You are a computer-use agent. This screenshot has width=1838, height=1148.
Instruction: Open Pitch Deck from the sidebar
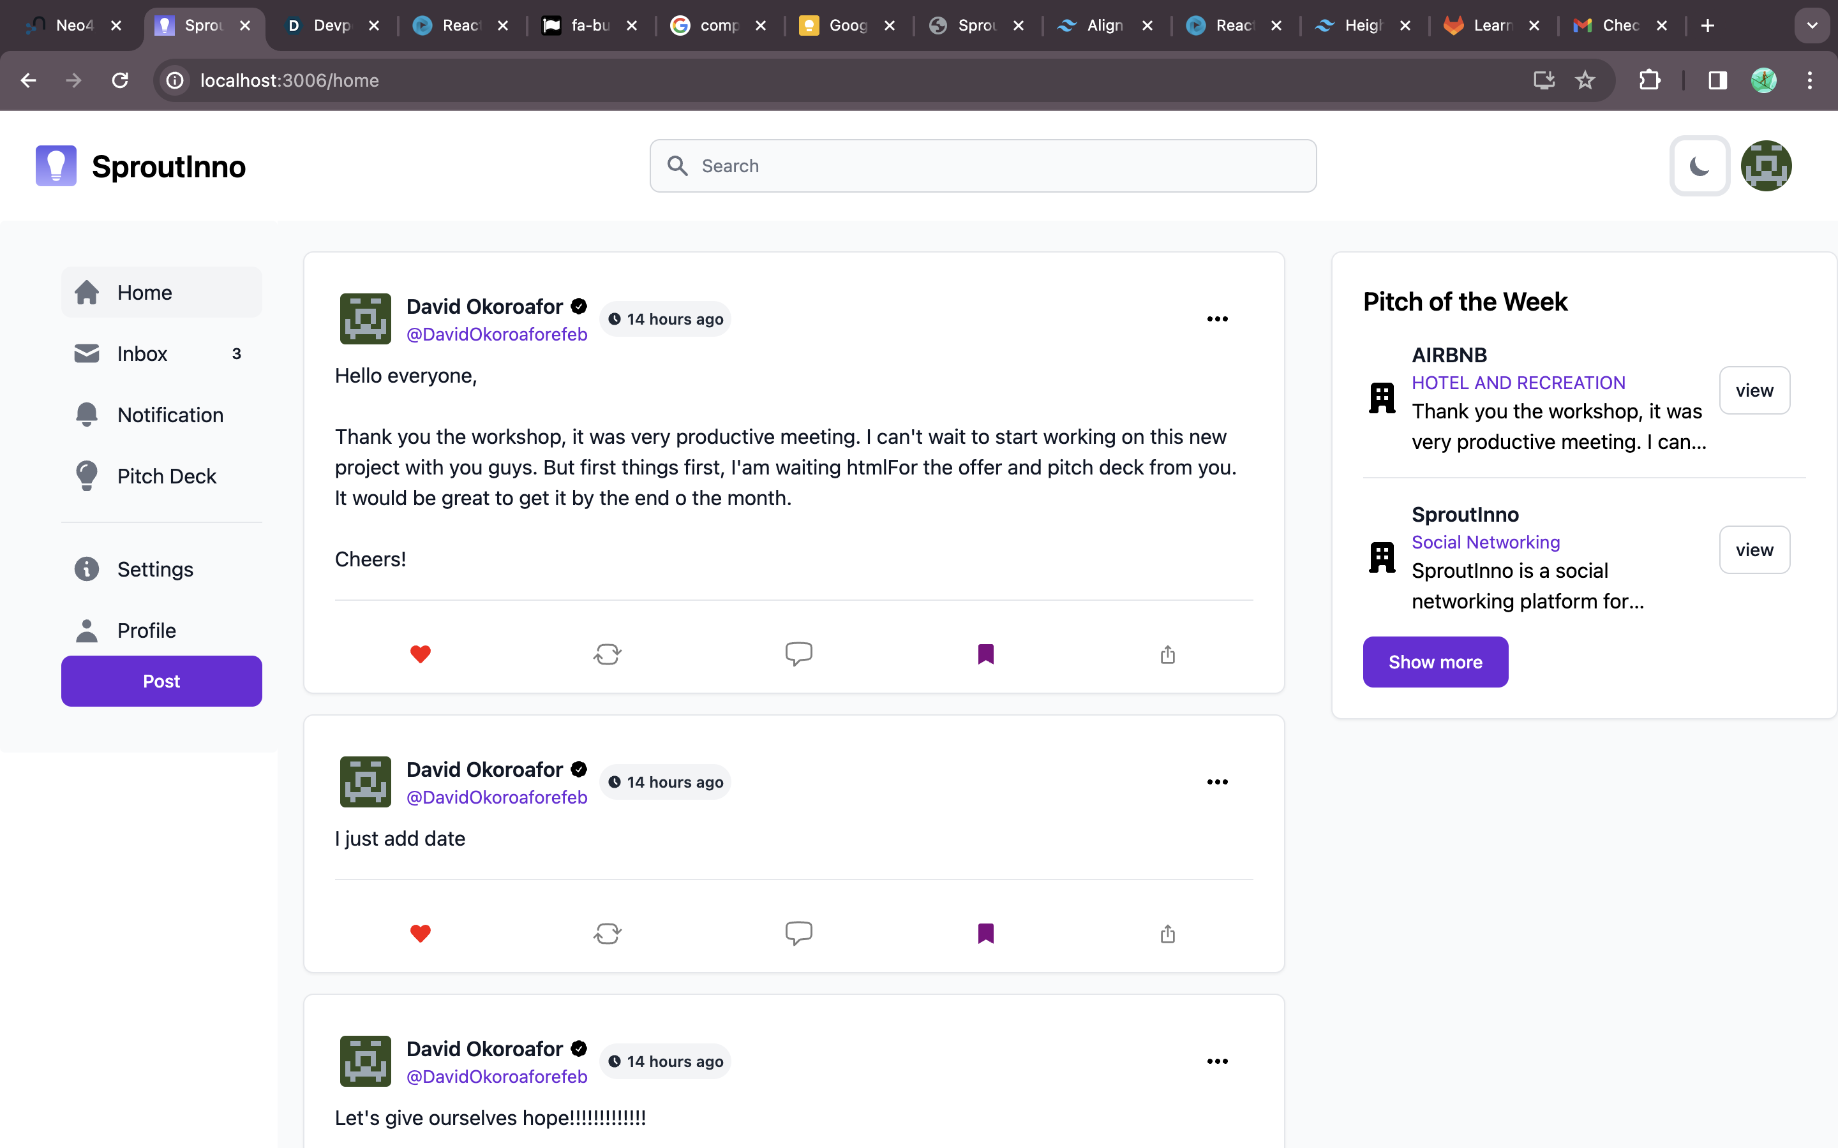point(167,476)
